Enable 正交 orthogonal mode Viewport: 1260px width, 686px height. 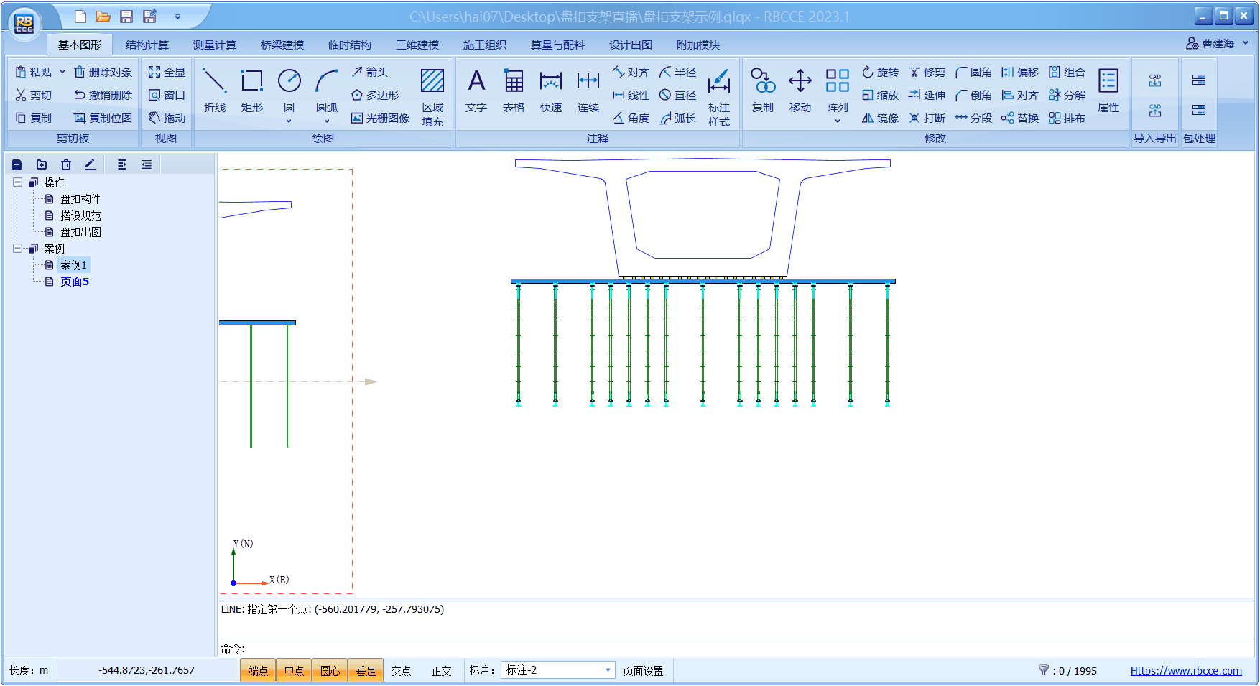(x=441, y=671)
